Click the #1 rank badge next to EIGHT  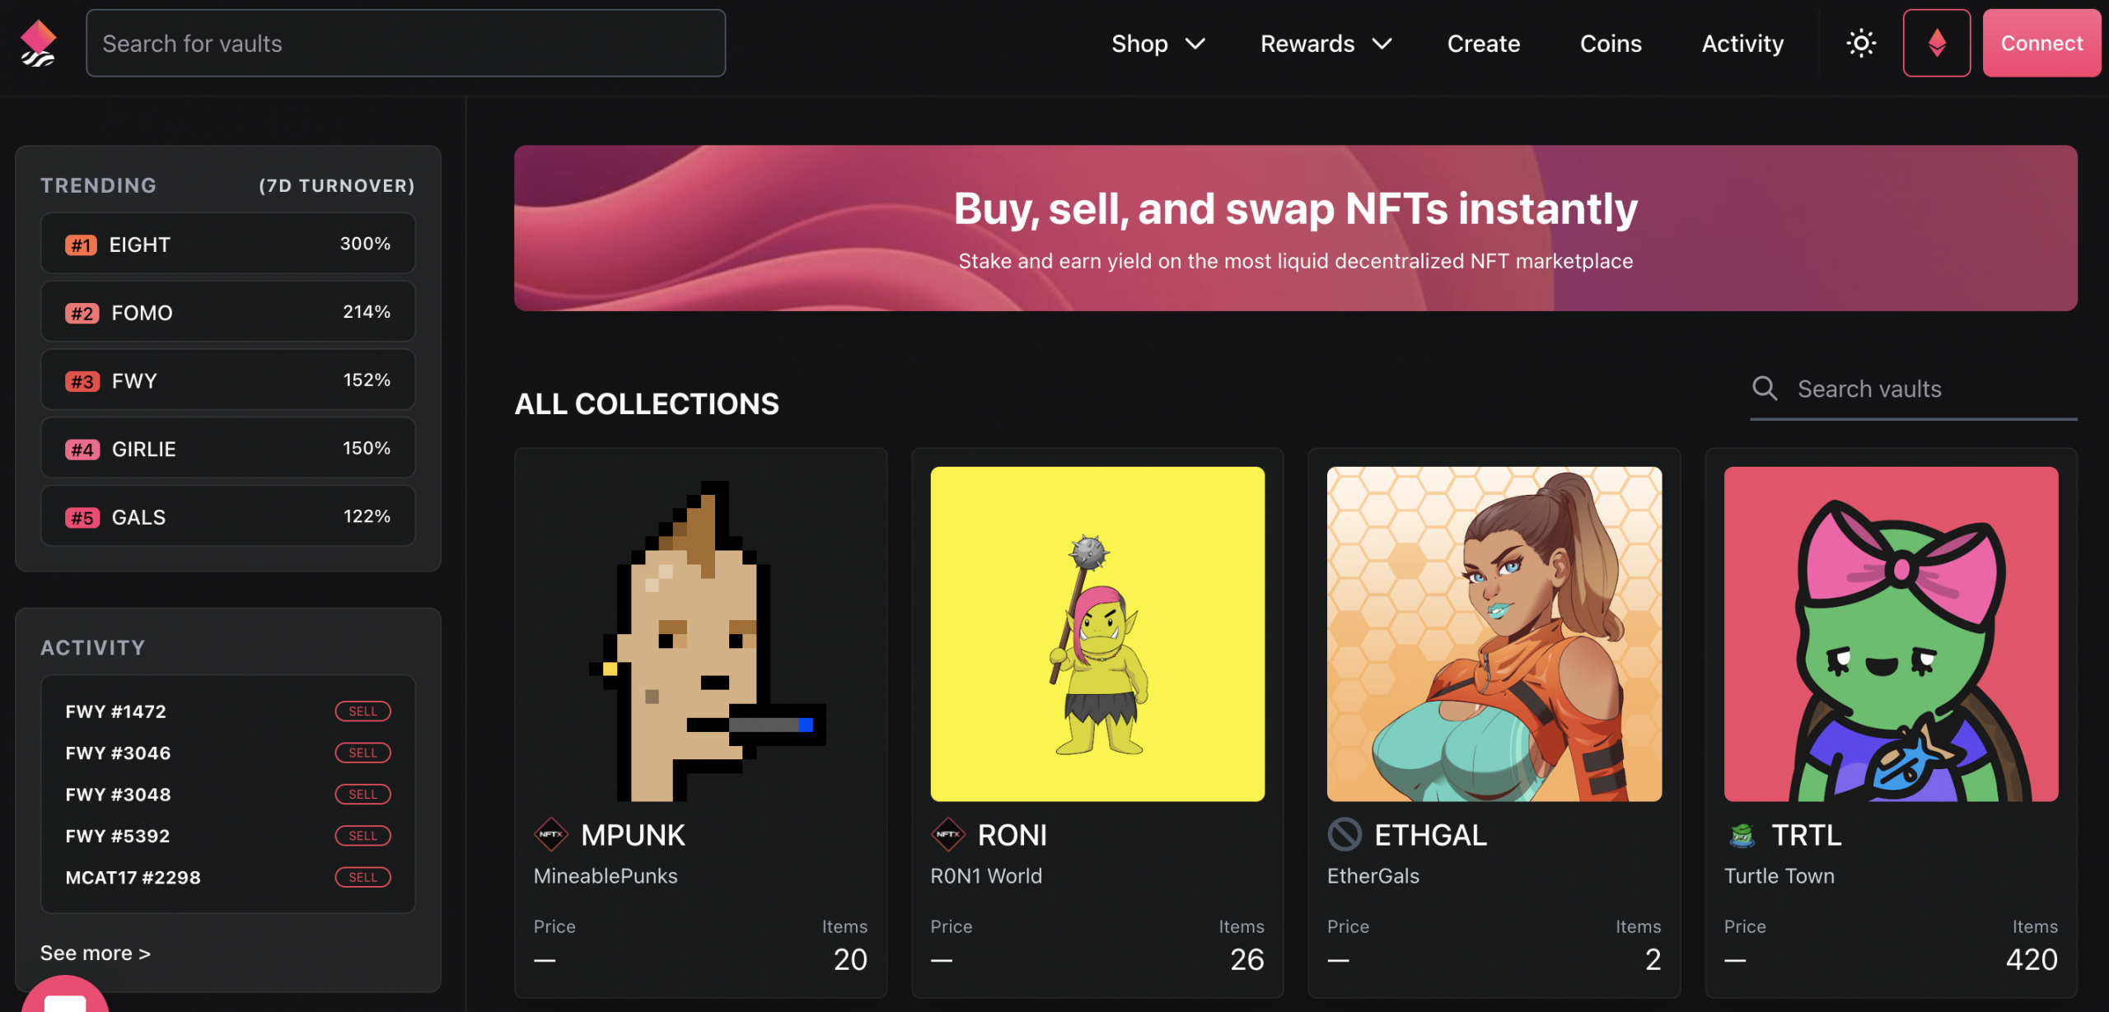click(81, 245)
